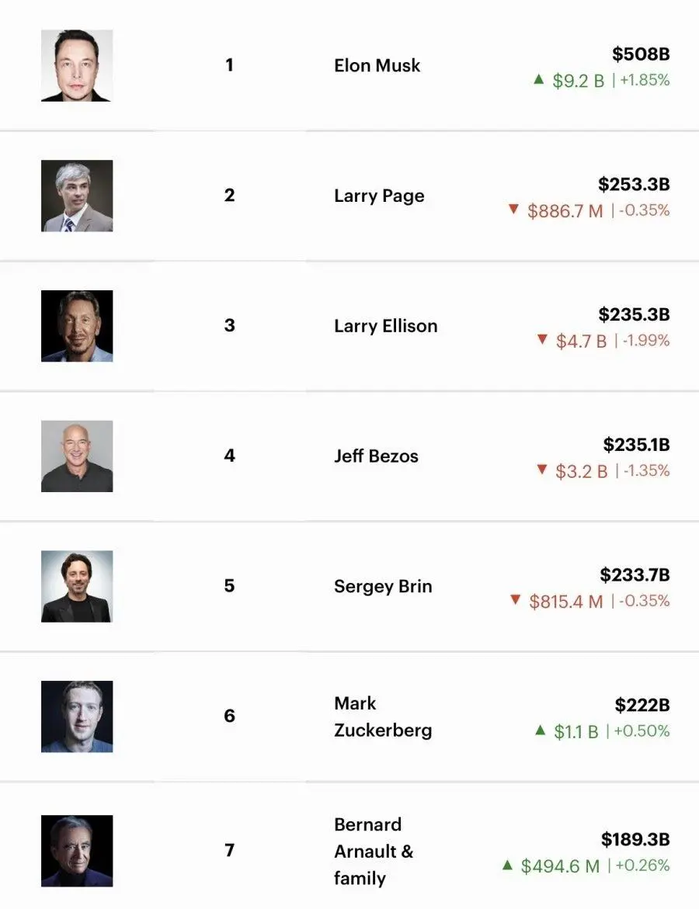Open the Mark Zuckerberg name link
This screenshot has width=699, height=909.
click(382, 716)
